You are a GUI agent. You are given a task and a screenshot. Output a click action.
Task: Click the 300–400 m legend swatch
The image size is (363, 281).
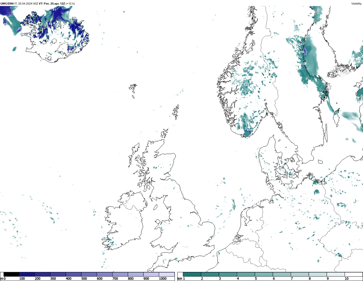pos(58,274)
